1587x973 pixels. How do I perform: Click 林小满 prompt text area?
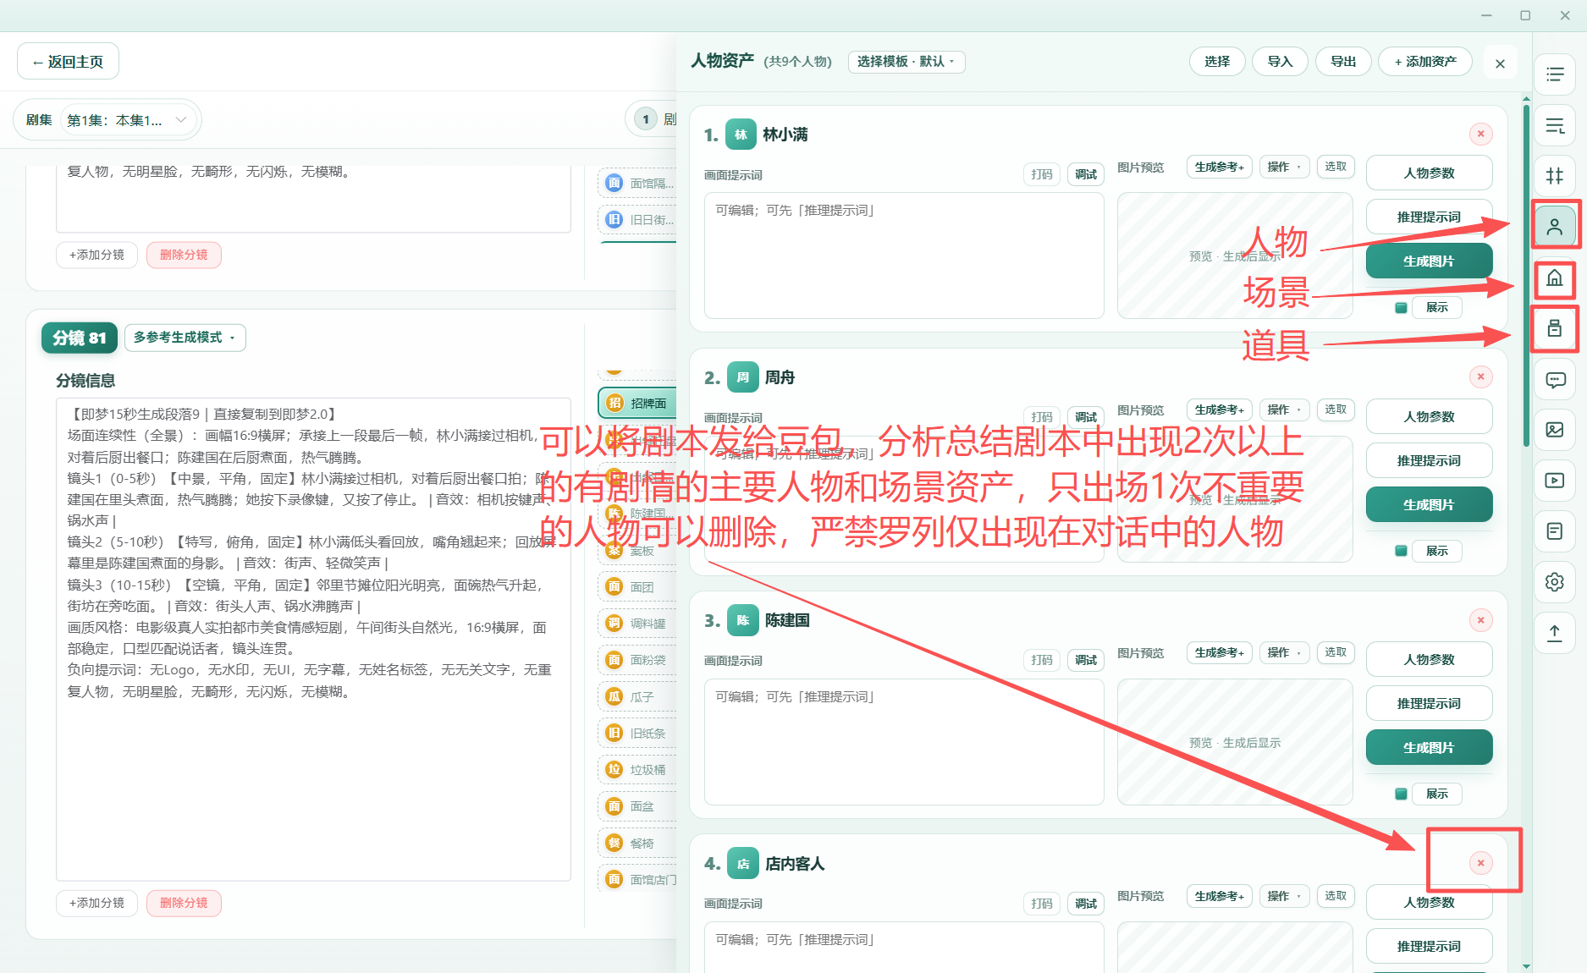pos(904,256)
